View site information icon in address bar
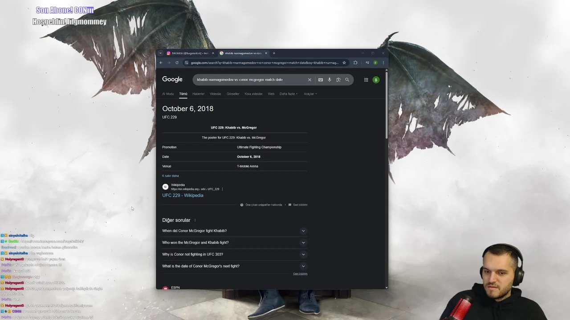The height and width of the screenshot is (320, 570). pos(187,63)
